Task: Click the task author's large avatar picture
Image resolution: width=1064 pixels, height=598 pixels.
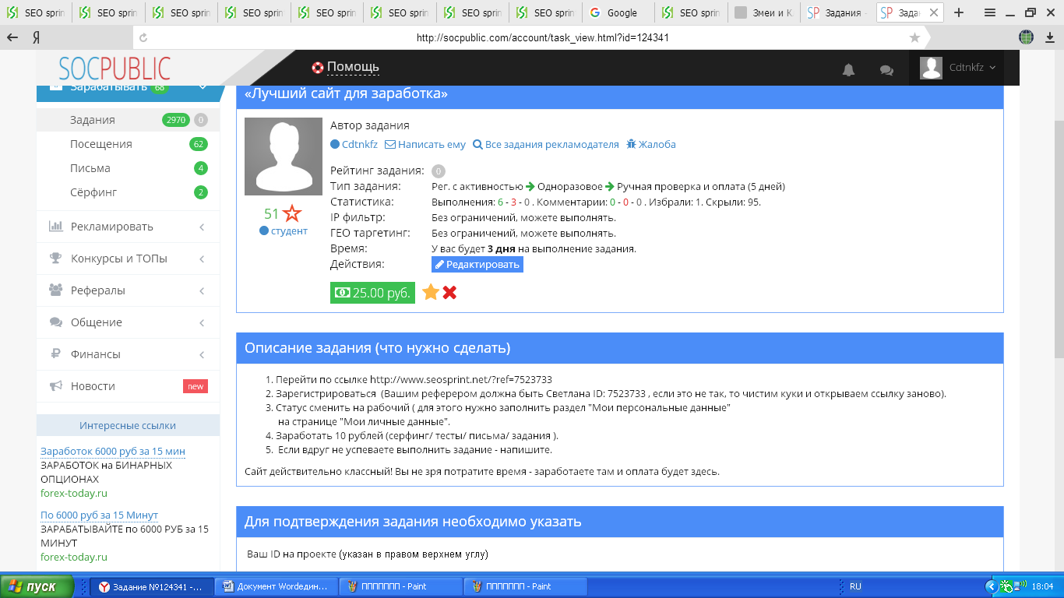Action: click(284, 157)
